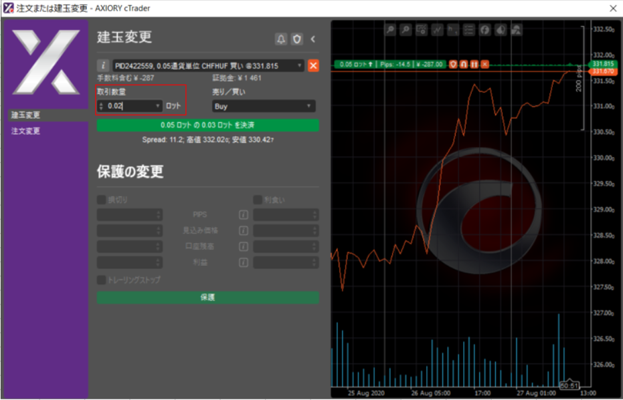The height and width of the screenshot is (400, 623).
Task: Click the volume stepper arrows beside 0.02
Action: 101,106
